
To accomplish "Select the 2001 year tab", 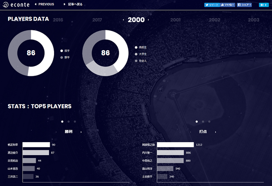I will tap(175, 20).
